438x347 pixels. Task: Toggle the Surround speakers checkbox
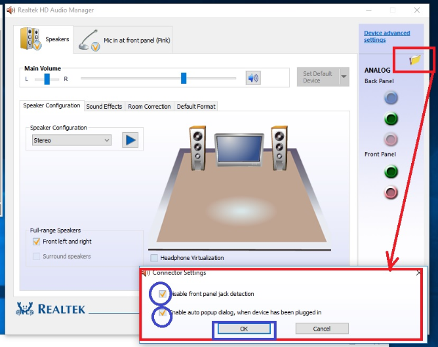point(36,257)
